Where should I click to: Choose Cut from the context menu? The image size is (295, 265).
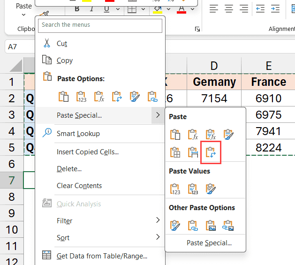[x=62, y=44]
